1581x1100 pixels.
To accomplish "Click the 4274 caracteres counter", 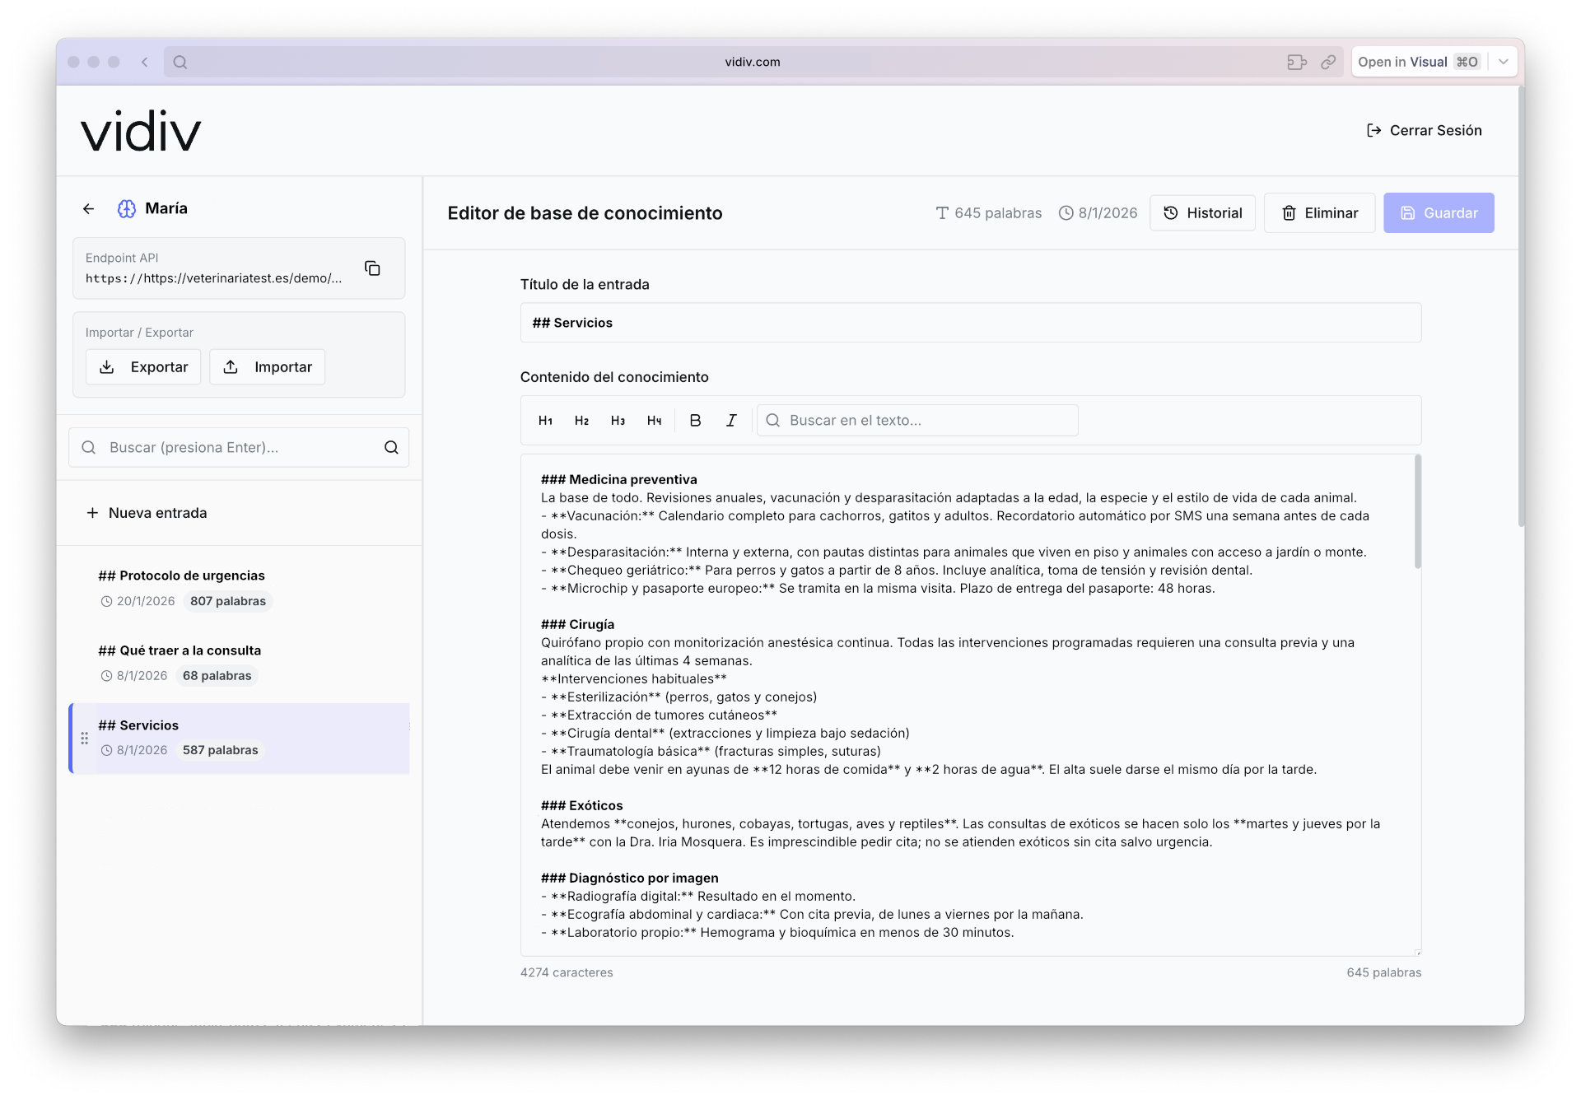I will click(x=567, y=972).
